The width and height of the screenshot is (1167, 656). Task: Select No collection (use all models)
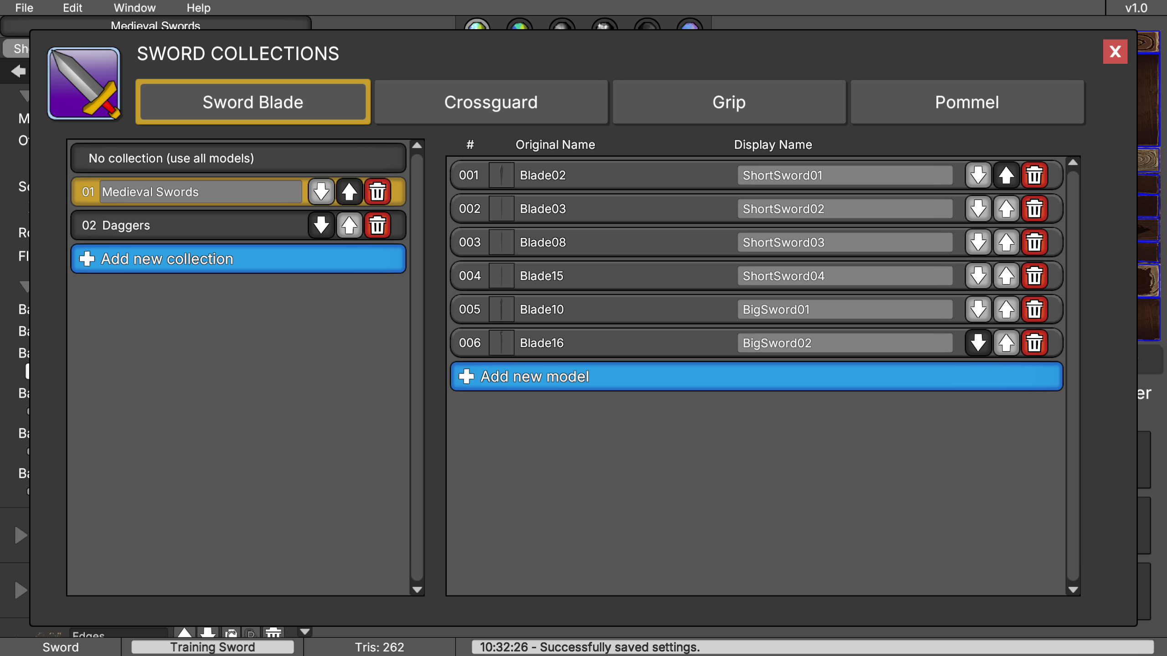point(238,158)
